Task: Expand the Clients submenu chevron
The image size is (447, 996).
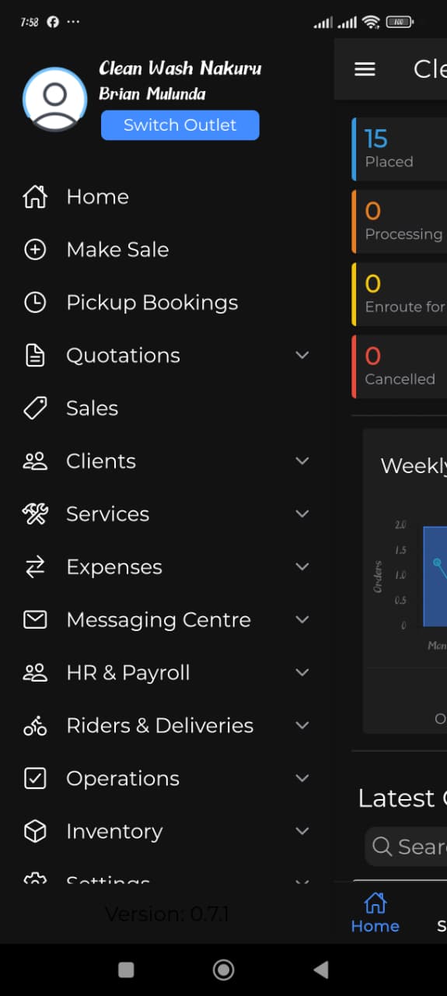Action: click(x=302, y=461)
